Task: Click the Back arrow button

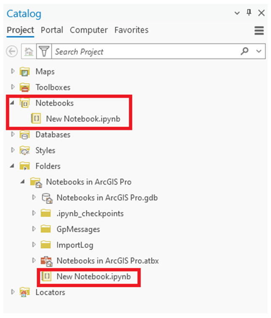Action: point(12,51)
